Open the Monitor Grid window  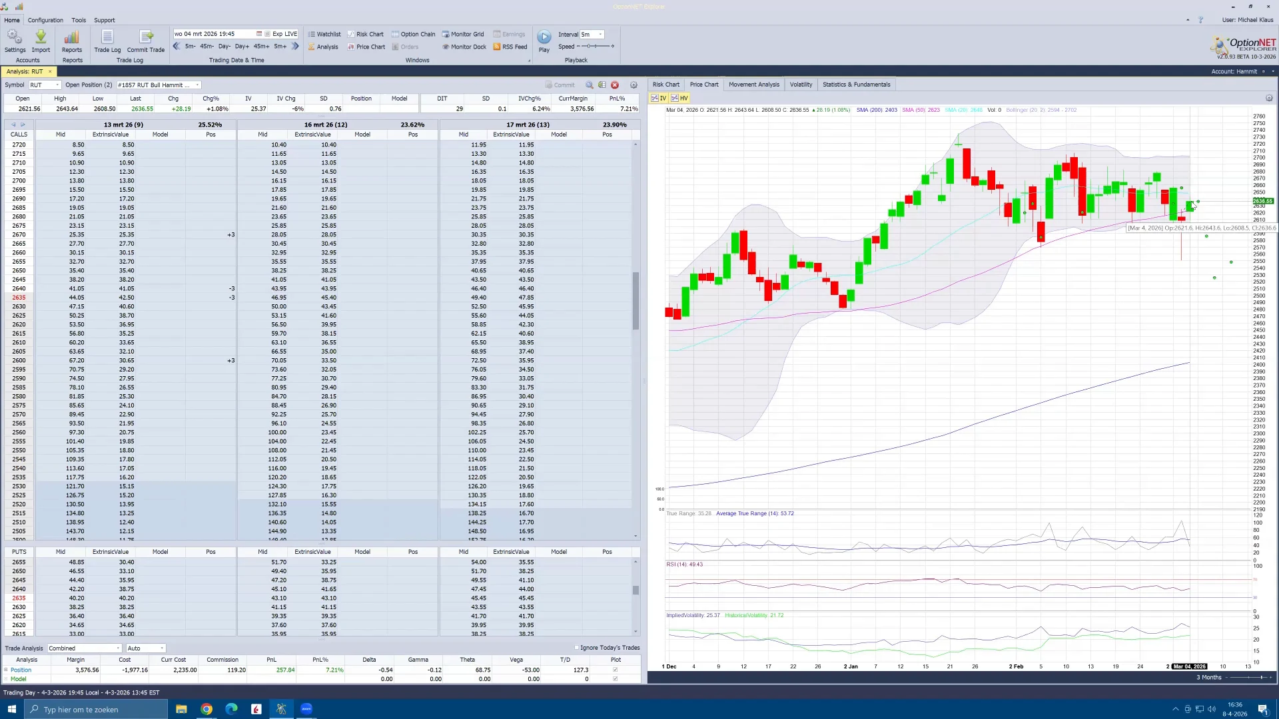pos(463,34)
